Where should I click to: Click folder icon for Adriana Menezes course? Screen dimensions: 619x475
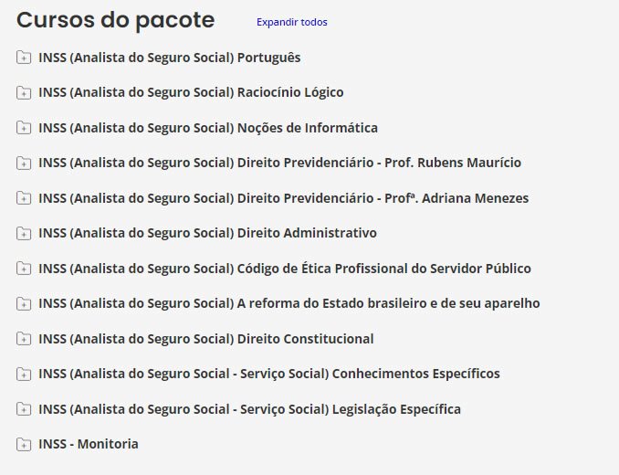pos(24,198)
